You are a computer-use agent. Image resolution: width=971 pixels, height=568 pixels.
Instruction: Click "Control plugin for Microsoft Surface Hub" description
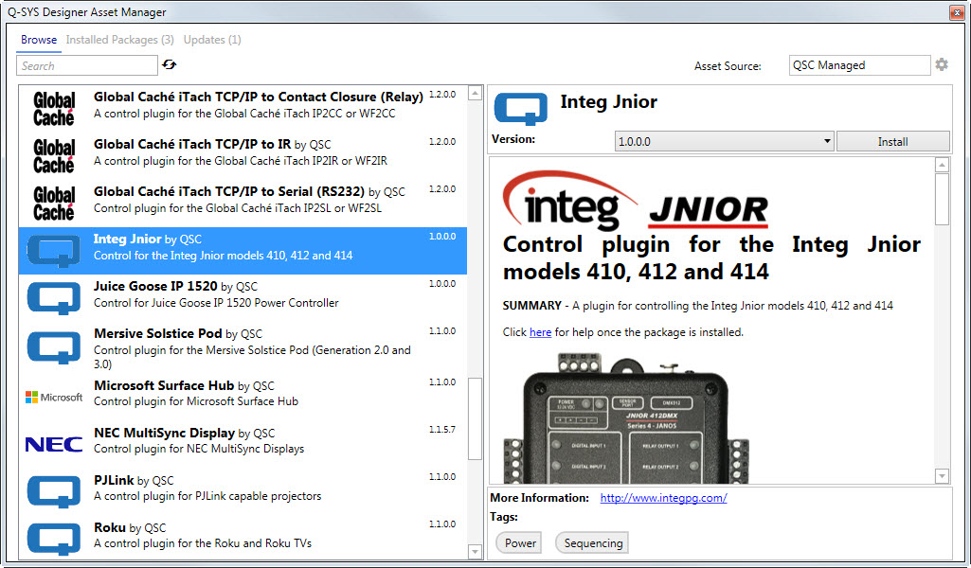tap(196, 401)
